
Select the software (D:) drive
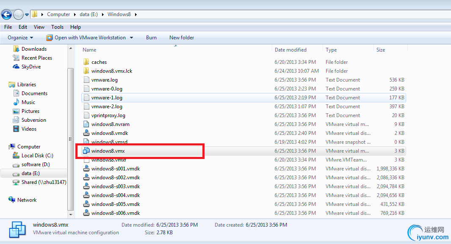tap(36, 164)
